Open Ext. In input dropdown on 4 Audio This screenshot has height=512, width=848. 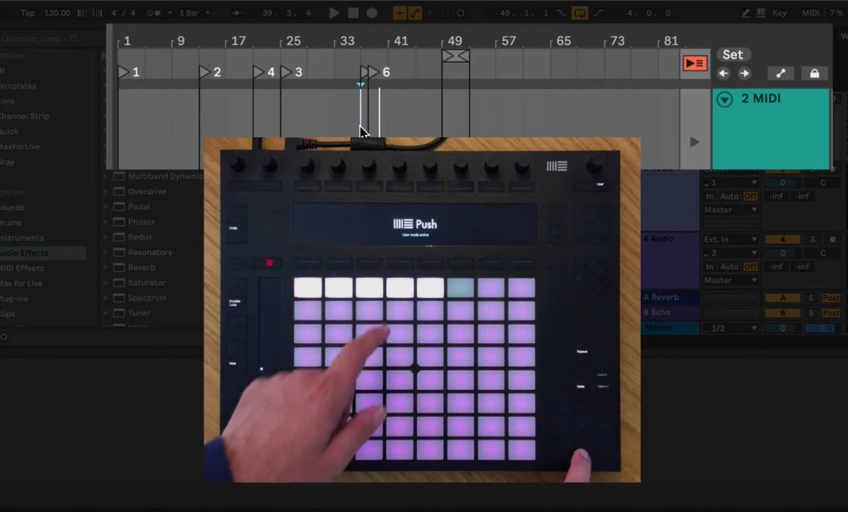730,239
